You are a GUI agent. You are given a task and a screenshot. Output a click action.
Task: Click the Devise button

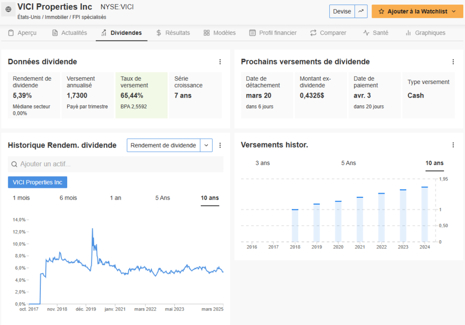pos(342,11)
